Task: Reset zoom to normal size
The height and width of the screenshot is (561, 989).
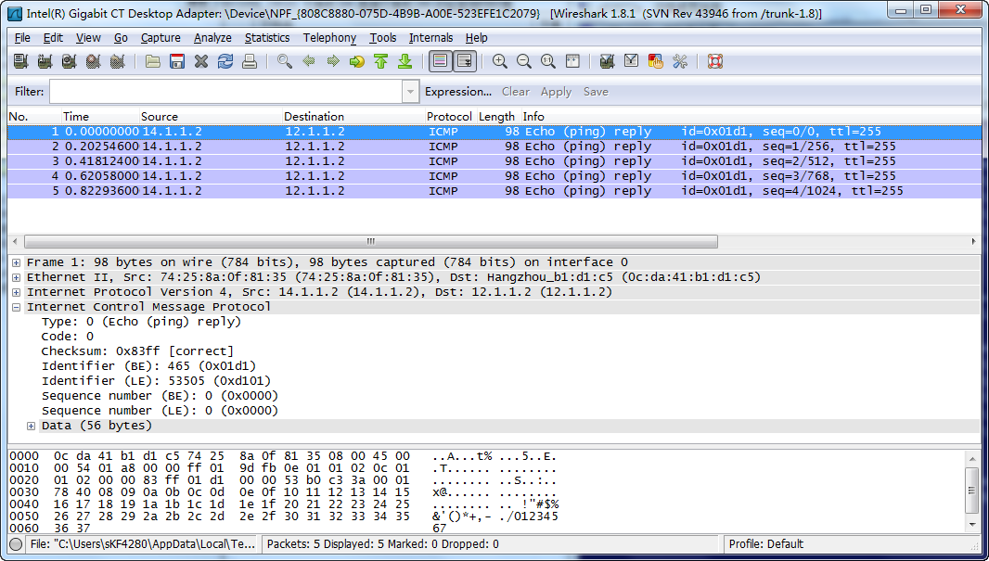Action: (548, 61)
